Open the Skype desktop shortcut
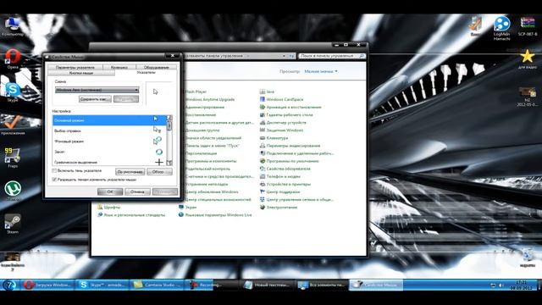This screenshot has width=542, height=305. click(13, 91)
